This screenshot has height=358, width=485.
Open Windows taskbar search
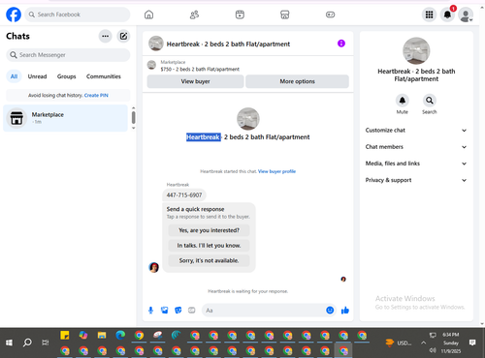coord(27,343)
